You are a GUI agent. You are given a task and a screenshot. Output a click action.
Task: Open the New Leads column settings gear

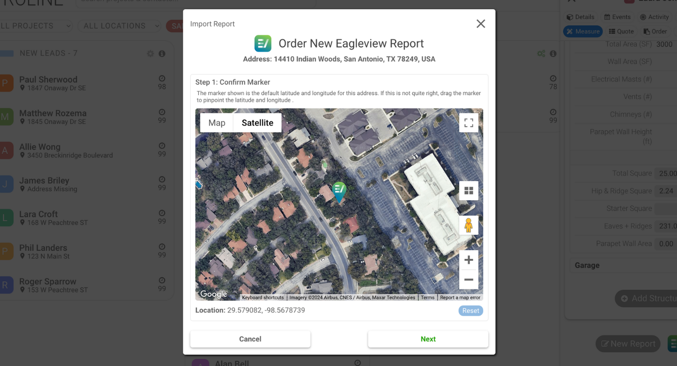(x=150, y=53)
